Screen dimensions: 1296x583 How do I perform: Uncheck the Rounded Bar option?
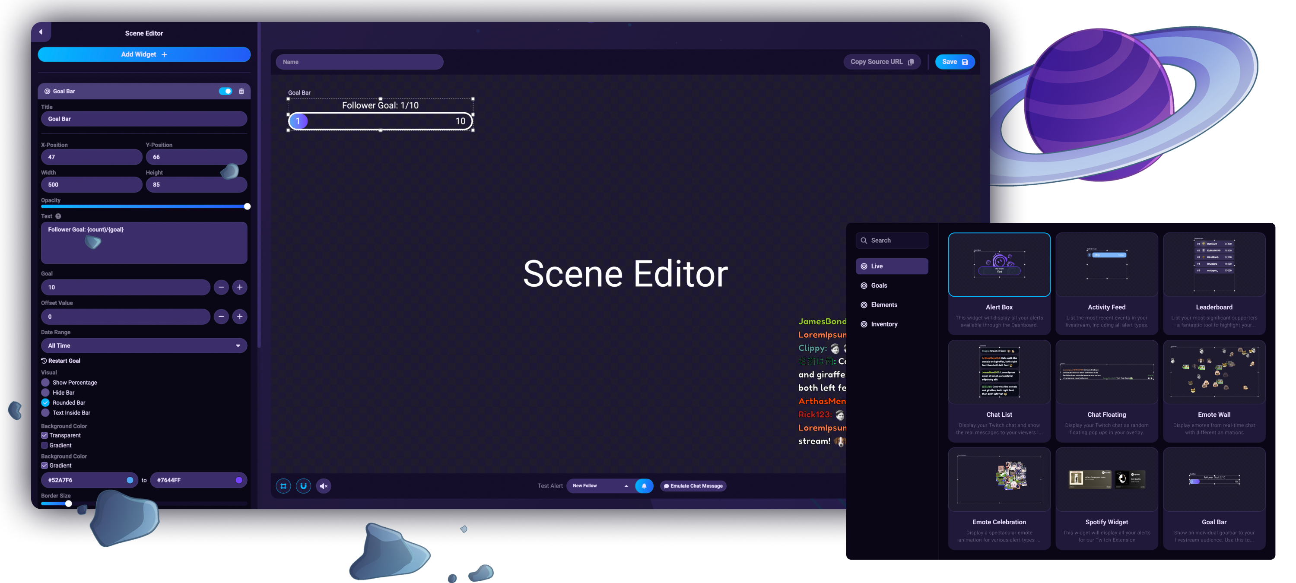pyautogui.click(x=45, y=402)
